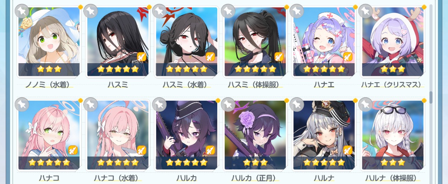
Task: Click the orange weapon badge on ハスミ card
Action: [x=141, y=57]
